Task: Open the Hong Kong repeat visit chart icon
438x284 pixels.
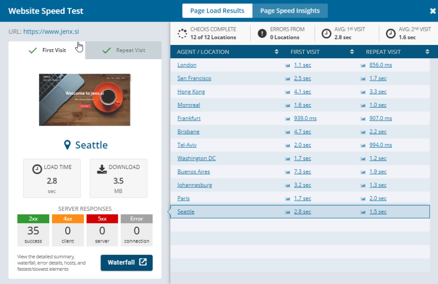Action: pos(363,92)
